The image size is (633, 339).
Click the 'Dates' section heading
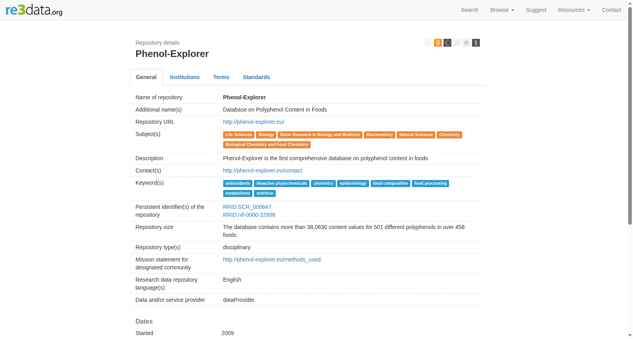point(144,322)
